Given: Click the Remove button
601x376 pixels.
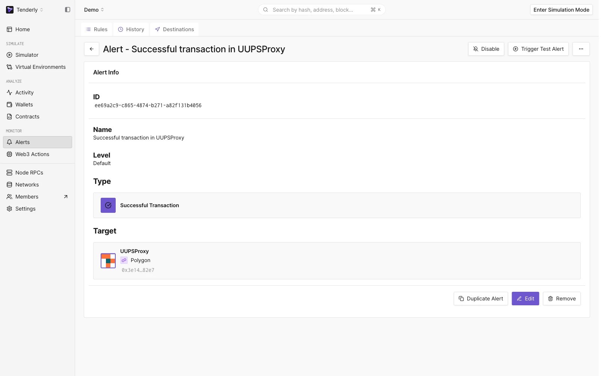Looking at the screenshot, I should tap(562, 299).
